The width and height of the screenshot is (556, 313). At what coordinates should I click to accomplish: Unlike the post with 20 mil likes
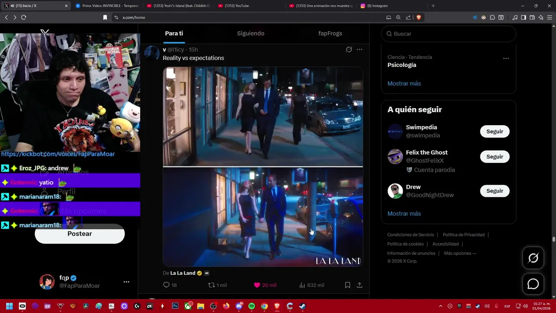click(265, 285)
